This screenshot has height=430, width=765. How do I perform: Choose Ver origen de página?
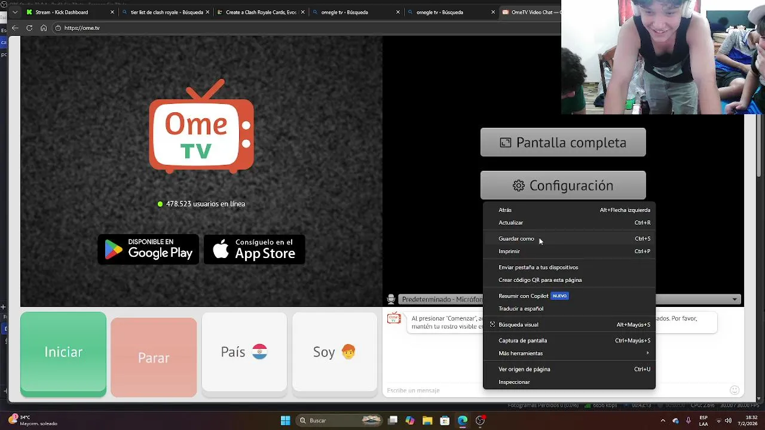569,369
